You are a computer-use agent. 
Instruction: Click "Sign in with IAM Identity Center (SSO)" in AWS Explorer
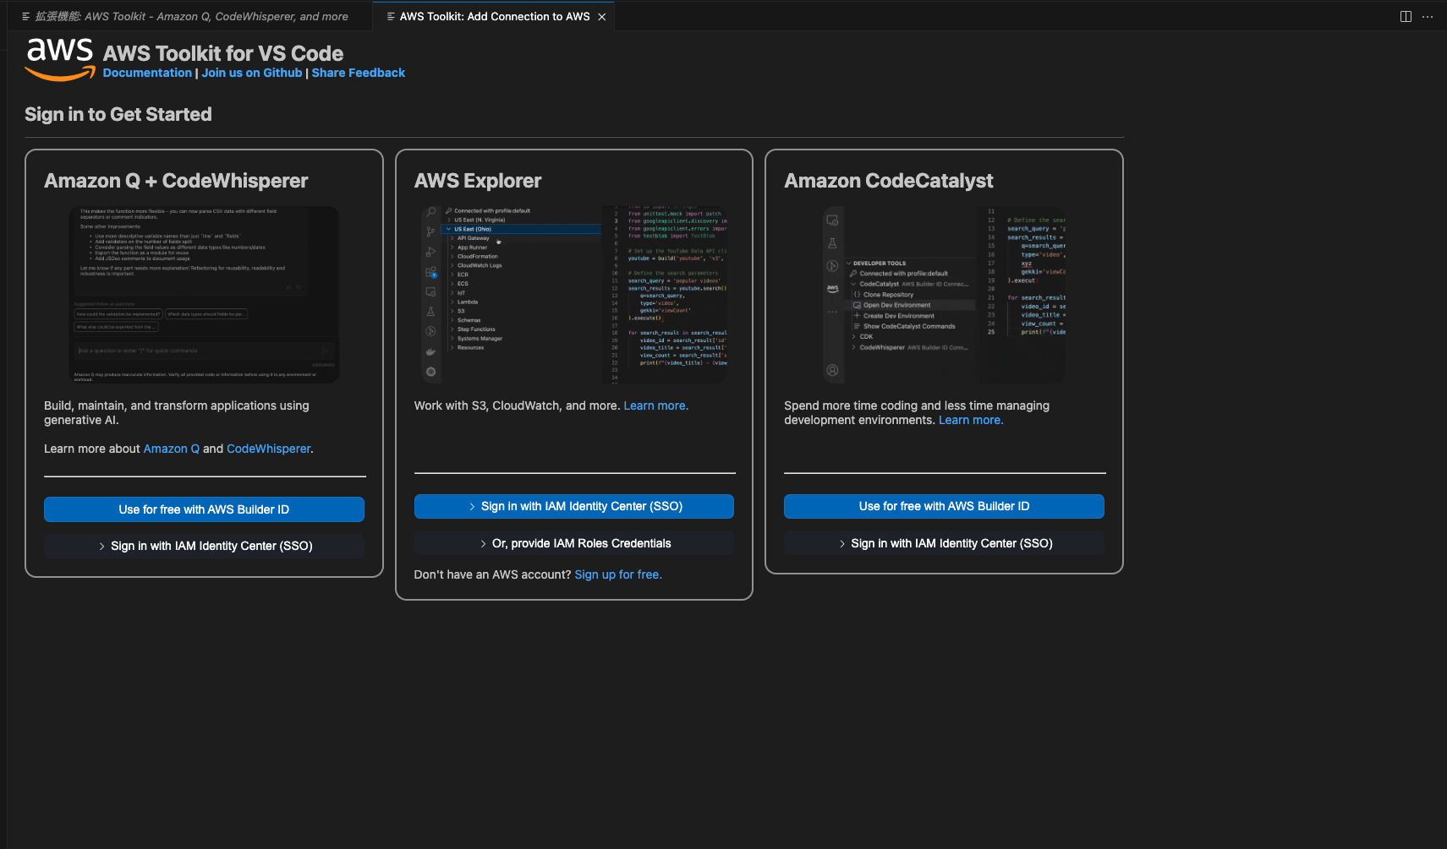tap(574, 506)
